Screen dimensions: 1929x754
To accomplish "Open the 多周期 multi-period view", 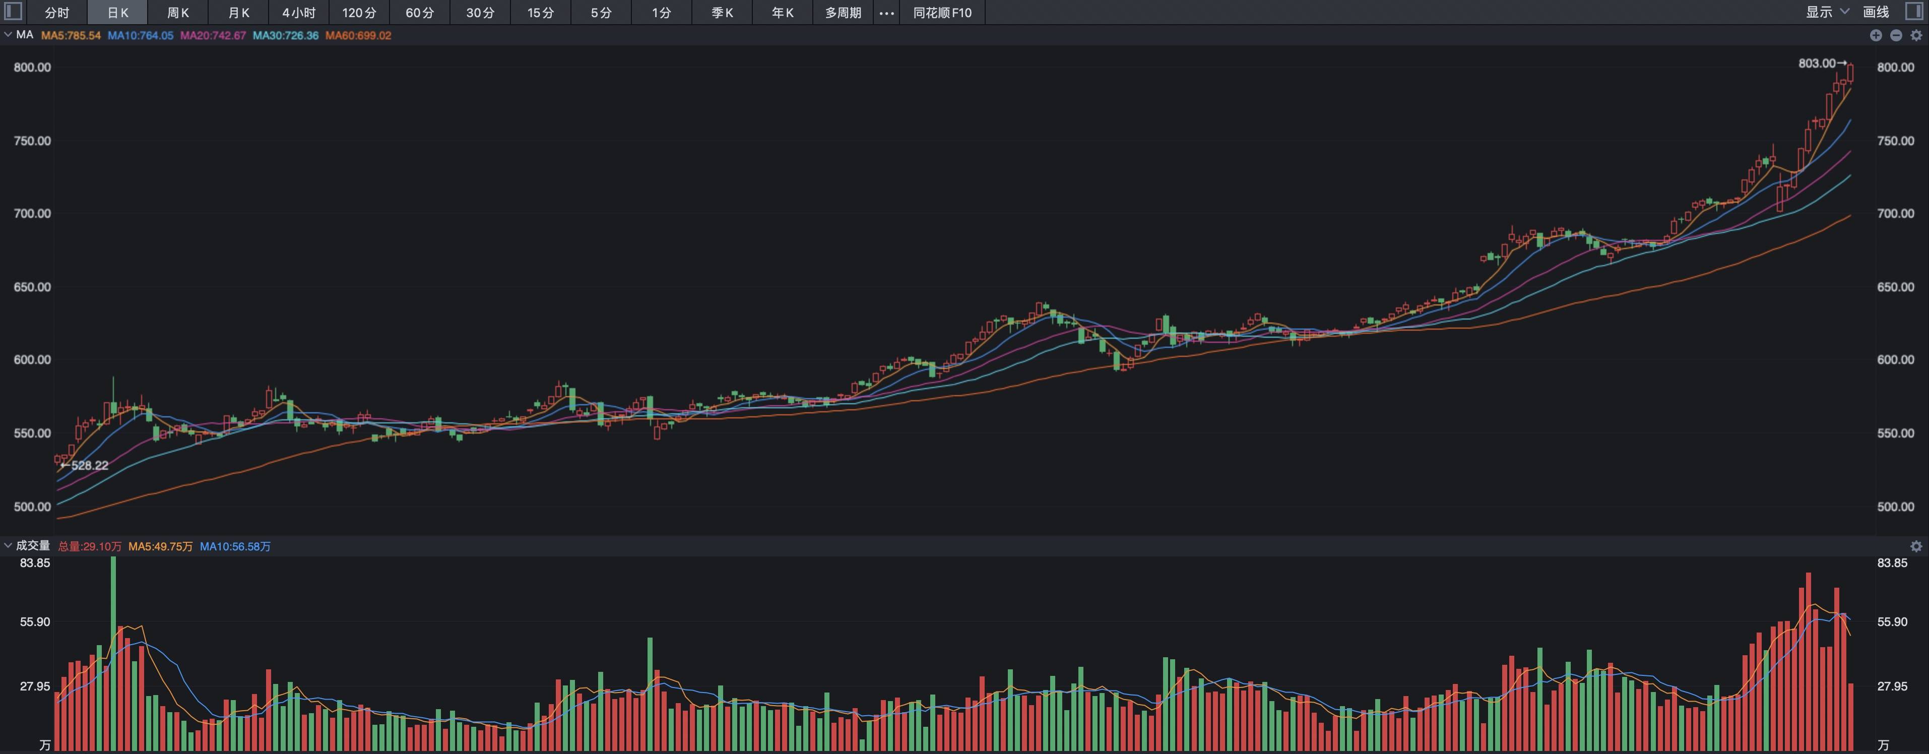I will 843,13.
